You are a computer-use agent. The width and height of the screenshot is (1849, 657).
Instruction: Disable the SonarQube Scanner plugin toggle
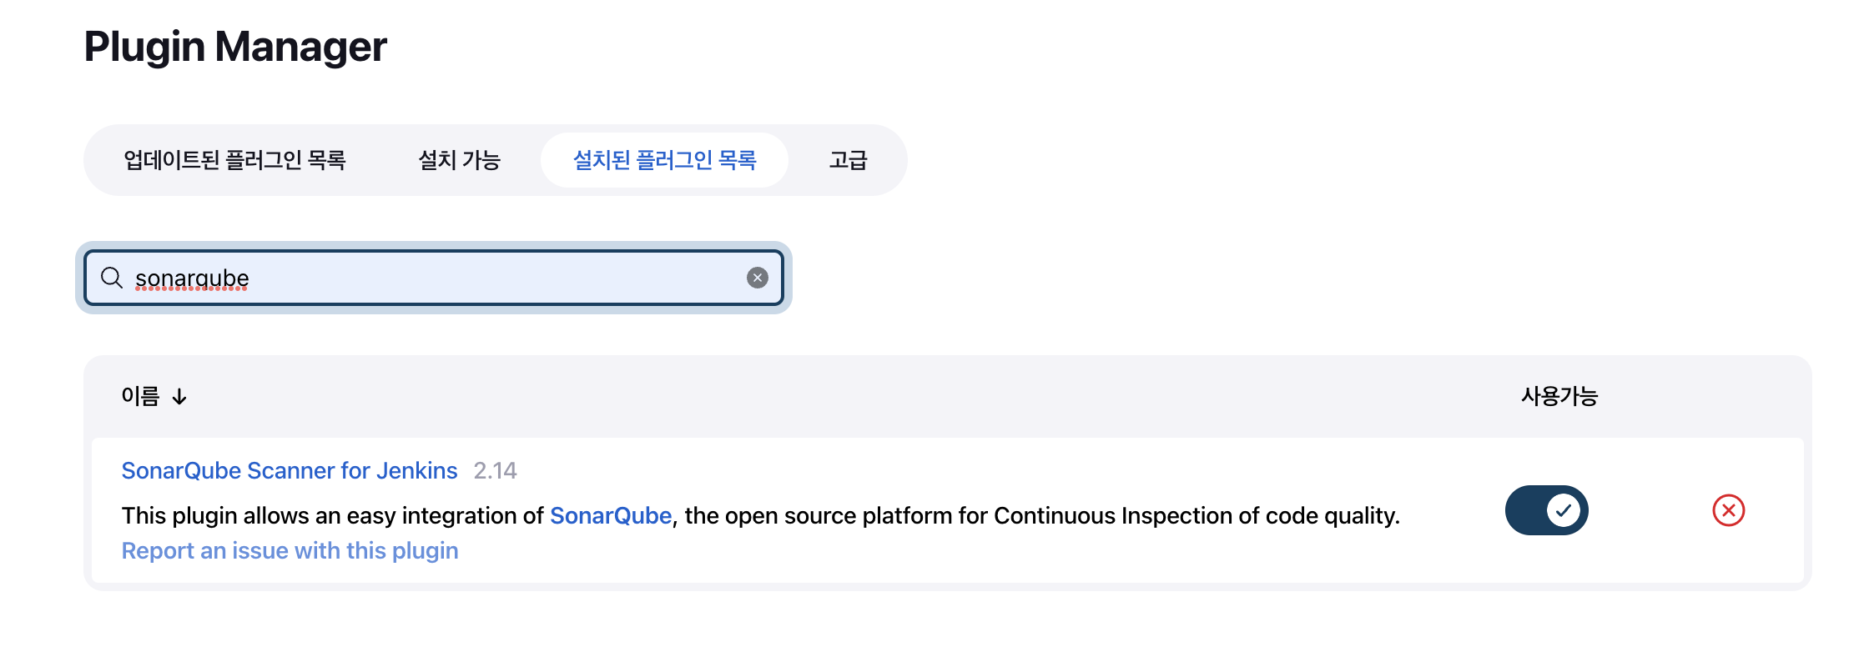[x=1546, y=510]
